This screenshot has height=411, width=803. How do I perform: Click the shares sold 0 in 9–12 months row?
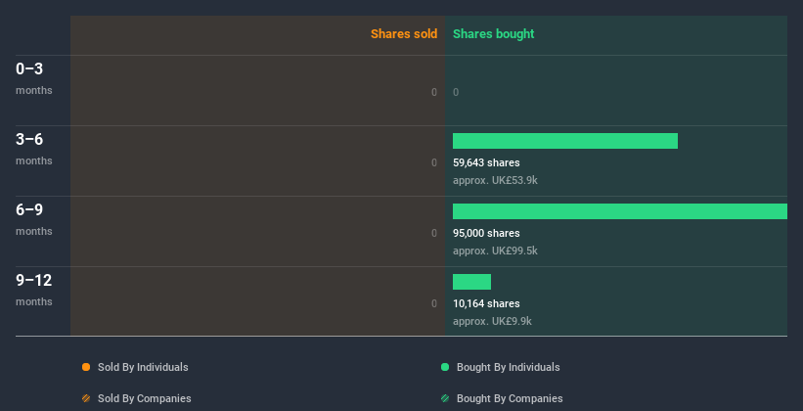pyautogui.click(x=434, y=303)
